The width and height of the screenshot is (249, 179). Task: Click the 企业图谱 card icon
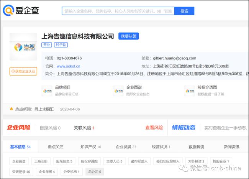[x=118, y=91]
